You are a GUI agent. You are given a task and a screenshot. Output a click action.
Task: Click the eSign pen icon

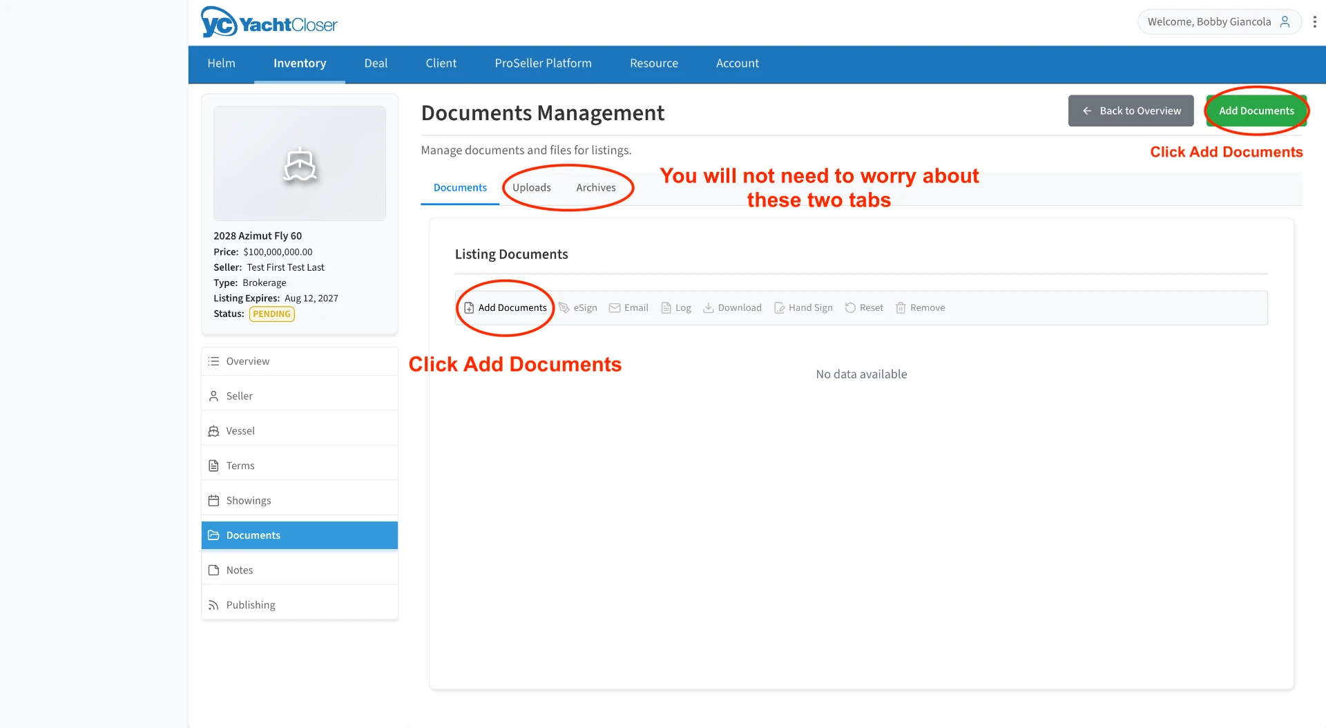coord(564,308)
